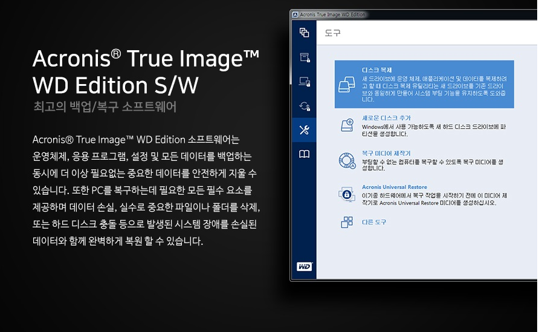Open Acronis Universal Restore link
Image resolution: width=539 pixels, height=332 pixels.
click(395, 187)
